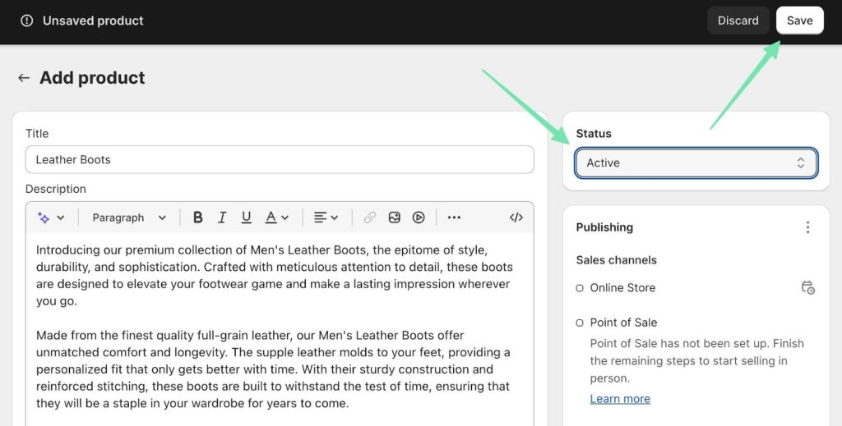
Task: Open the schedule icon for Online Store
Action: pyautogui.click(x=807, y=287)
